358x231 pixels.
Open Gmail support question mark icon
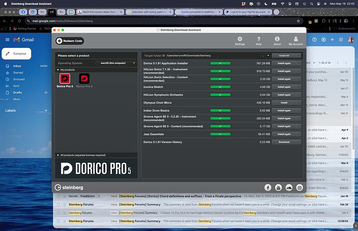[314, 39]
